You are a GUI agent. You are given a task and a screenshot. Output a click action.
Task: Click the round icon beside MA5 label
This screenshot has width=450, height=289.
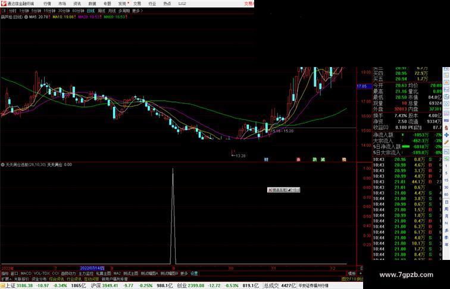[x=26, y=17]
